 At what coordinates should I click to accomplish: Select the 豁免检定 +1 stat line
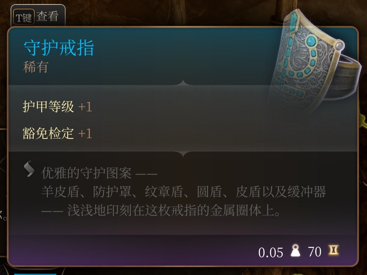coord(58,133)
